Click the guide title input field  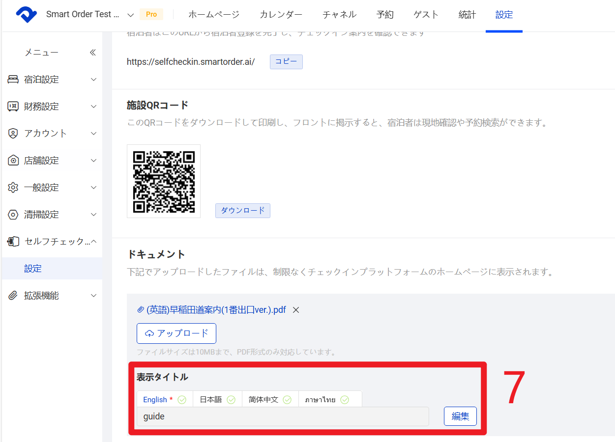283,416
